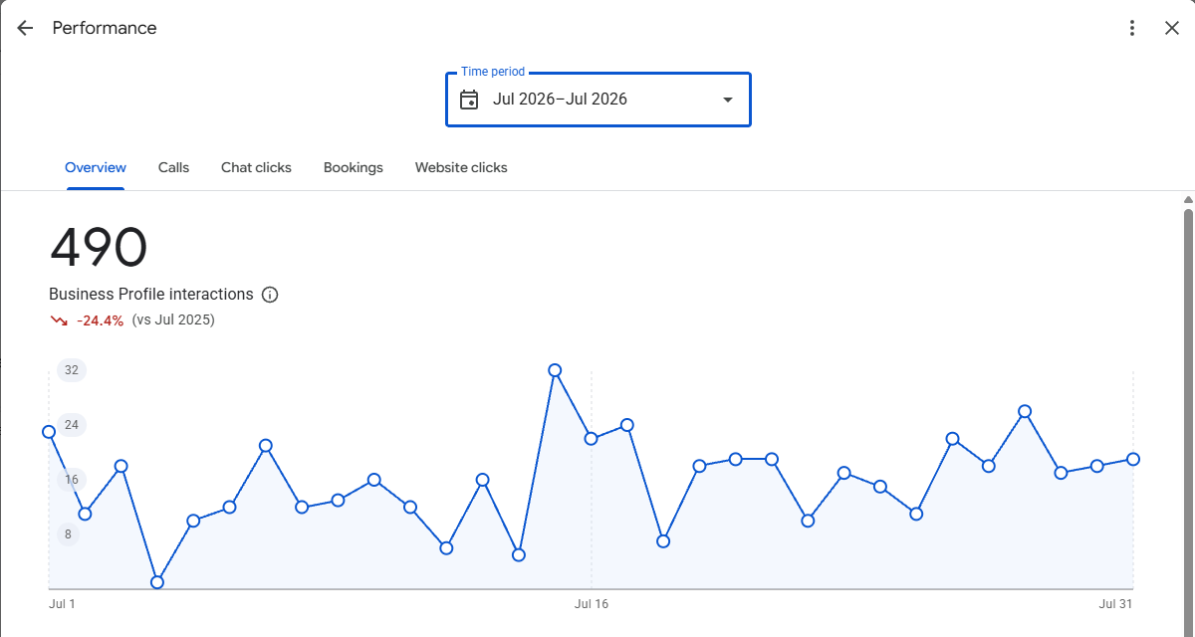This screenshot has width=1195, height=637.
Task: Click the Jul 31 x-axis label
Action: click(x=1116, y=604)
